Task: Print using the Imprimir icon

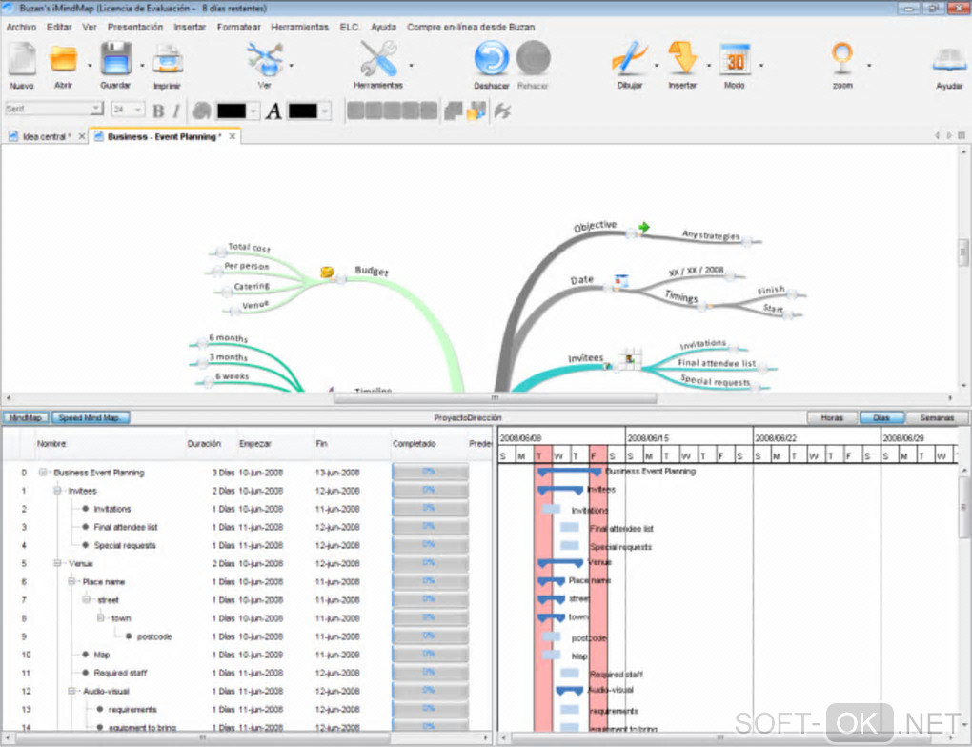Action: point(168,59)
